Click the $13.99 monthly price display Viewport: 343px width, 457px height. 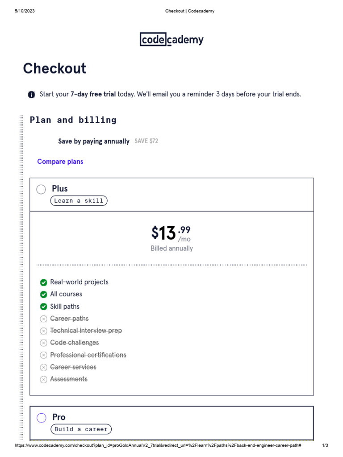click(x=171, y=233)
